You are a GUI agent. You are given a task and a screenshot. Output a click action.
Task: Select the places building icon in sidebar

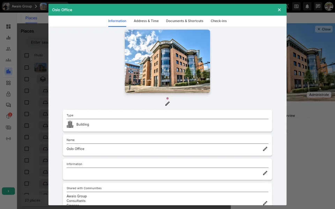pos(8,71)
